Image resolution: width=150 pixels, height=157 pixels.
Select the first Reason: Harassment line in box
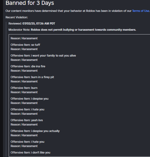[24, 38]
